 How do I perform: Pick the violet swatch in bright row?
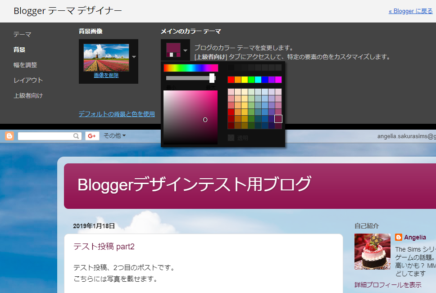click(x=272, y=80)
